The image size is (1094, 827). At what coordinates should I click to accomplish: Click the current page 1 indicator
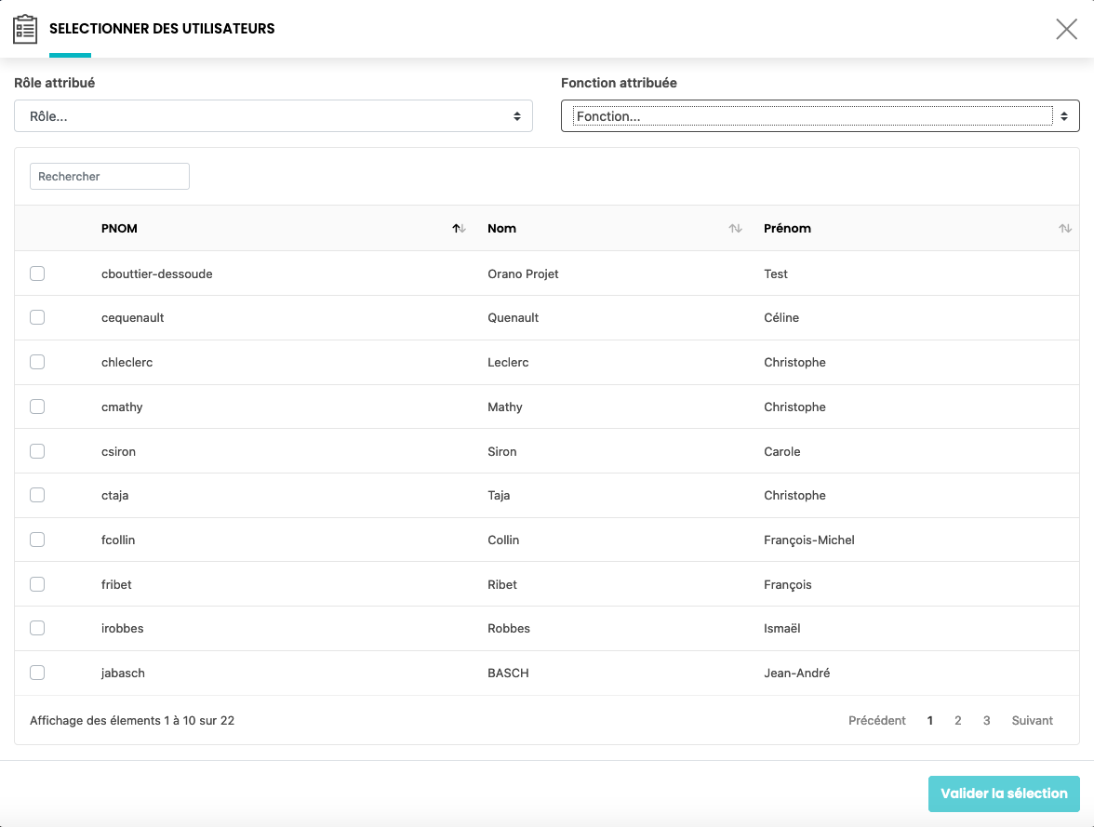(x=929, y=720)
